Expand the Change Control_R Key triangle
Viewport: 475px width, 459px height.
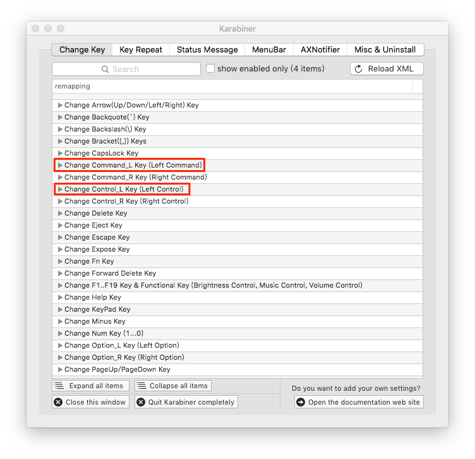[x=60, y=201]
